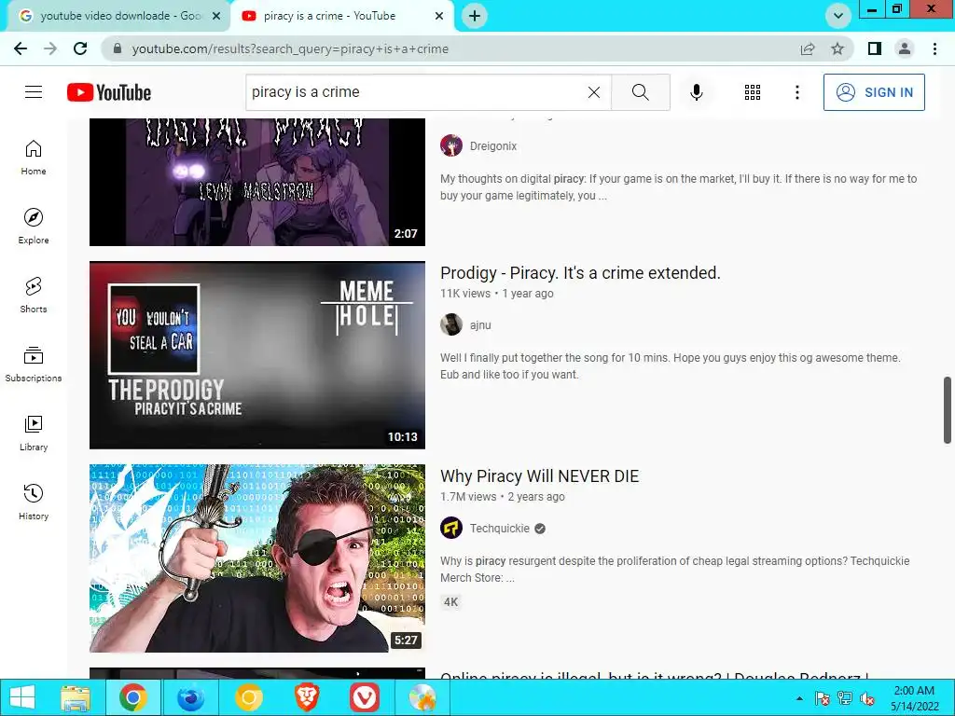
Task: Click 11K views text under Prodigy video
Action: coord(465,294)
